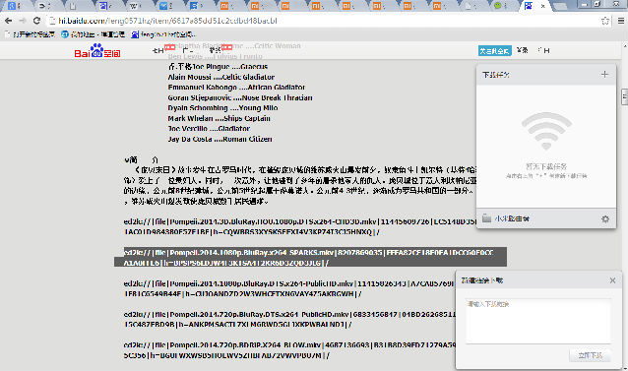This screenshot has width=628, height=371.
Task: Open the feng0571hz bookmark in bookmarks bar
Action: (163, 34)
